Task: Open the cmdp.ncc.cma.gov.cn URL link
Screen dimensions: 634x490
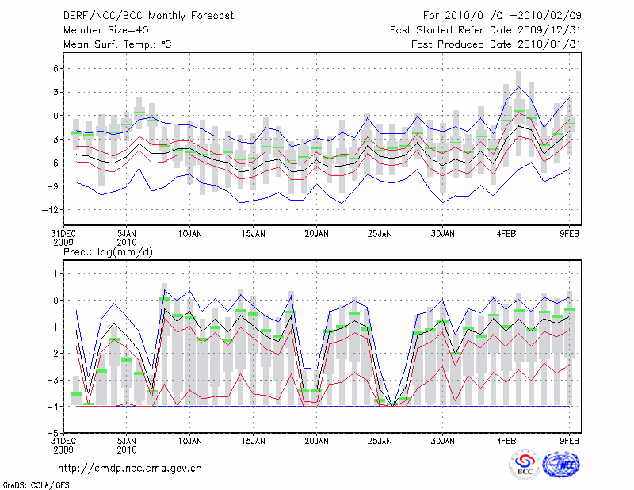Action: pyautogui.click(x=130, y=468)
